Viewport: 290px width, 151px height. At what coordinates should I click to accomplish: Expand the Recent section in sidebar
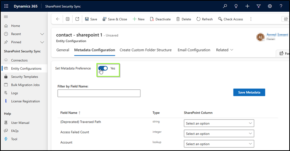[x=43, y=34]
